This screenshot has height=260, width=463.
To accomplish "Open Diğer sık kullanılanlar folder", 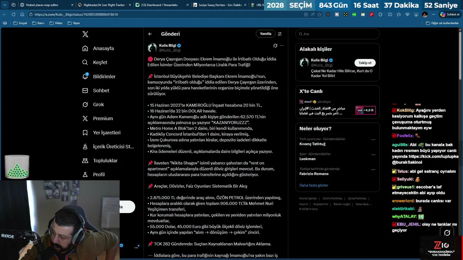I will click(x=442, y=23).
